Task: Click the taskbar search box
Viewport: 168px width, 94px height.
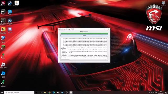Action: tap(19, 92)
